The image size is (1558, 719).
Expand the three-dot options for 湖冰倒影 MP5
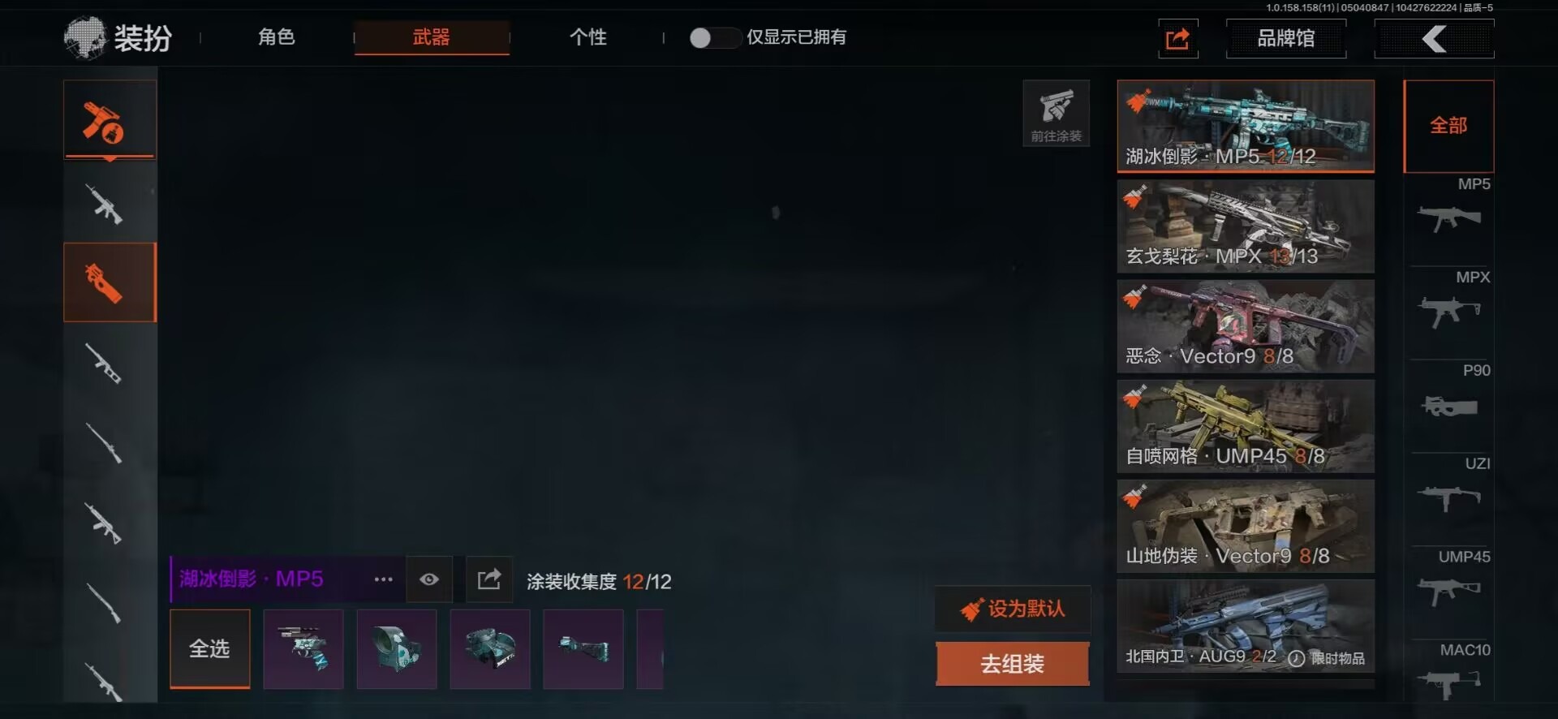383,579
